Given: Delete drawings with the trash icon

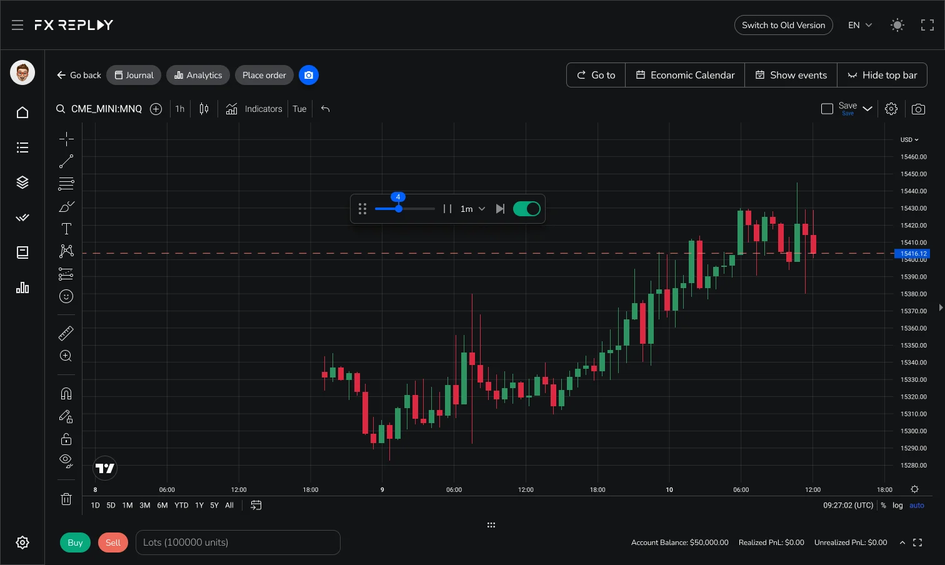Looking at the screenshot, I should coord(66,499).
